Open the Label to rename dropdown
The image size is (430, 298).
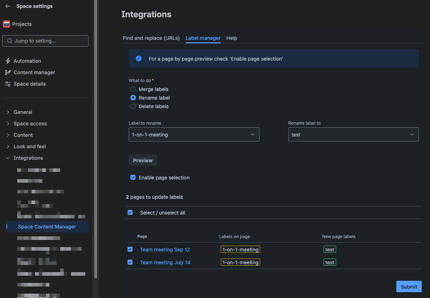click(194, 135)
